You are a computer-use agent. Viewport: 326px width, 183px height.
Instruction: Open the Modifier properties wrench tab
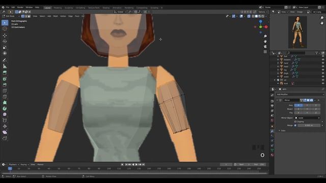pyautogui.click(x=272, y=131)
